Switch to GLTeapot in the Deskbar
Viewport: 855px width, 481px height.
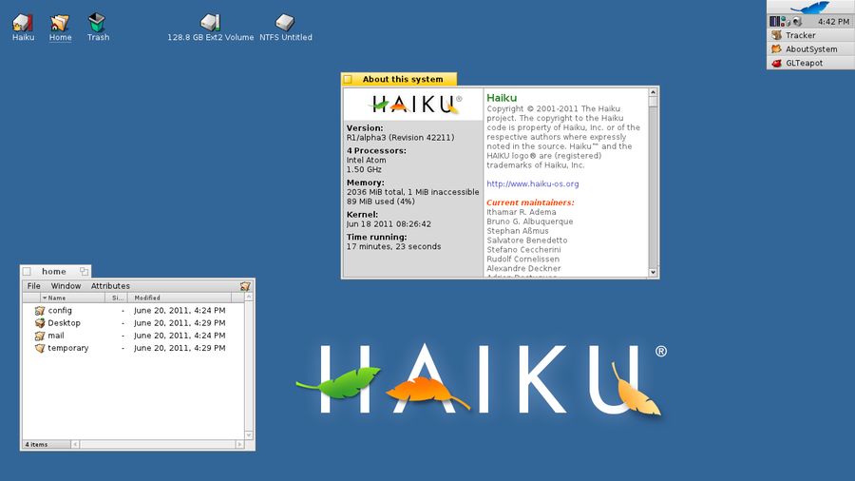pyautogui.click(x=811, y=63)
